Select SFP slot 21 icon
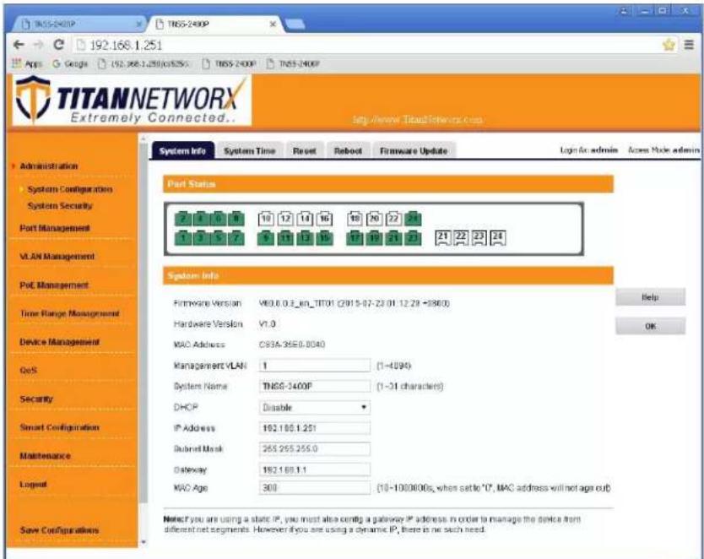 point(443,237)
